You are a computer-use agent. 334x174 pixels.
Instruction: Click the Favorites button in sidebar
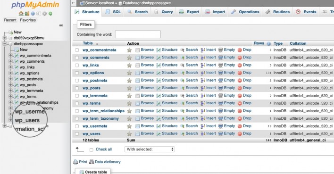click(28, 20)
